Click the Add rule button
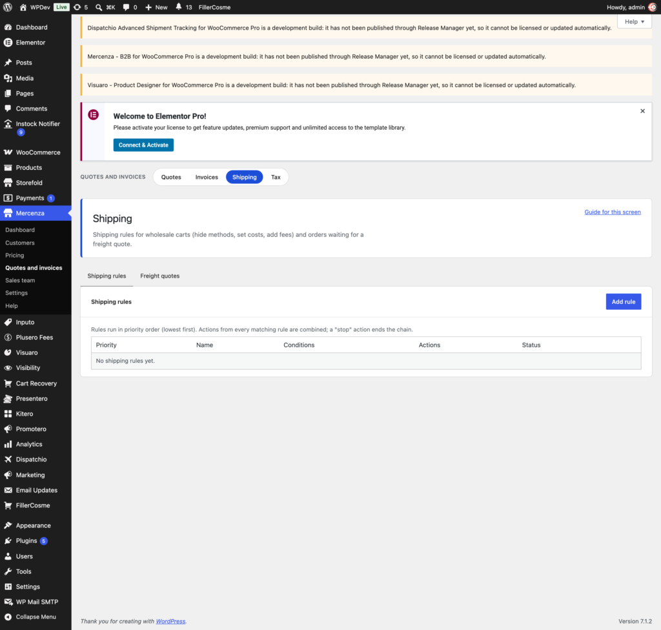661x630 pixels. coord(624,301)
